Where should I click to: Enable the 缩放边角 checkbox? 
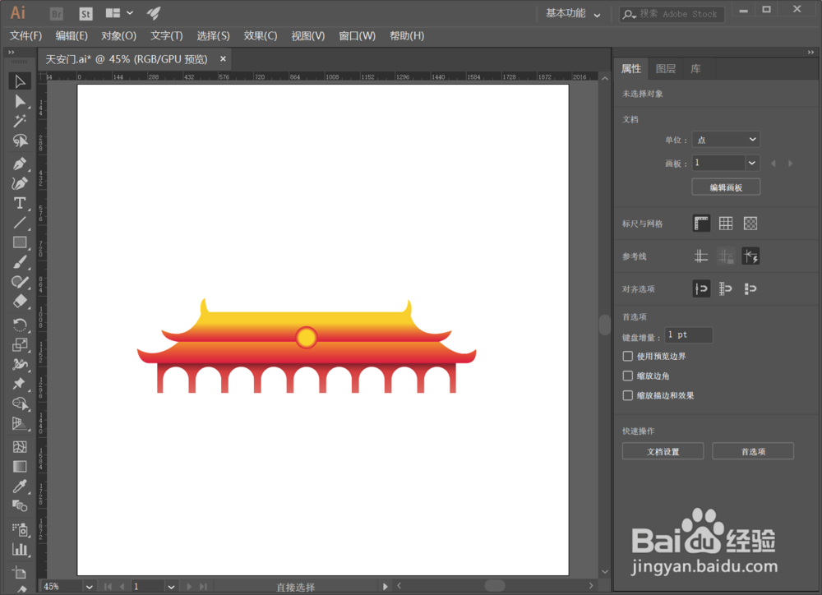(627, 376)
